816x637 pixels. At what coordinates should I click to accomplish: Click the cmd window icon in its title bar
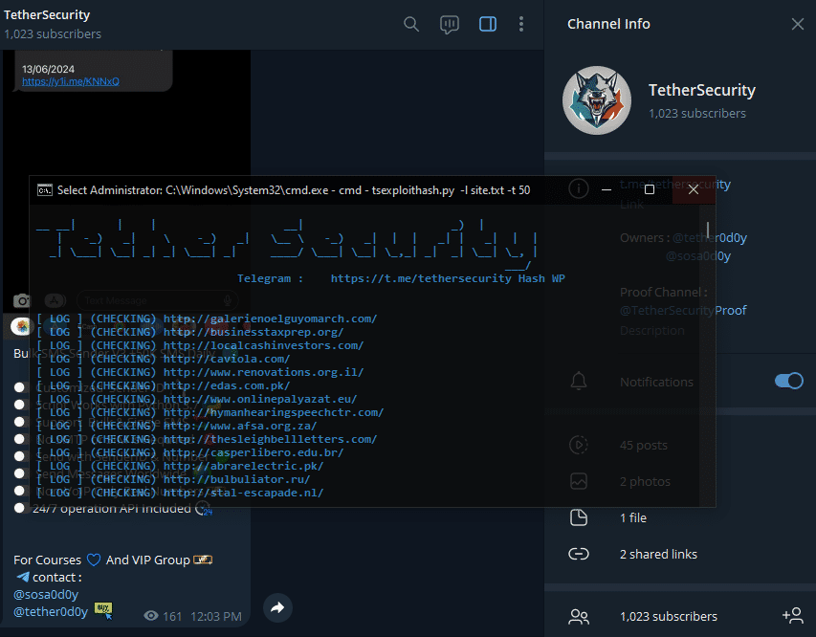(x=45, y=190)
